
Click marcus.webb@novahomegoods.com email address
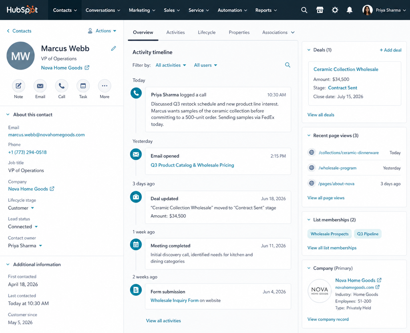(x=46, y=135)
